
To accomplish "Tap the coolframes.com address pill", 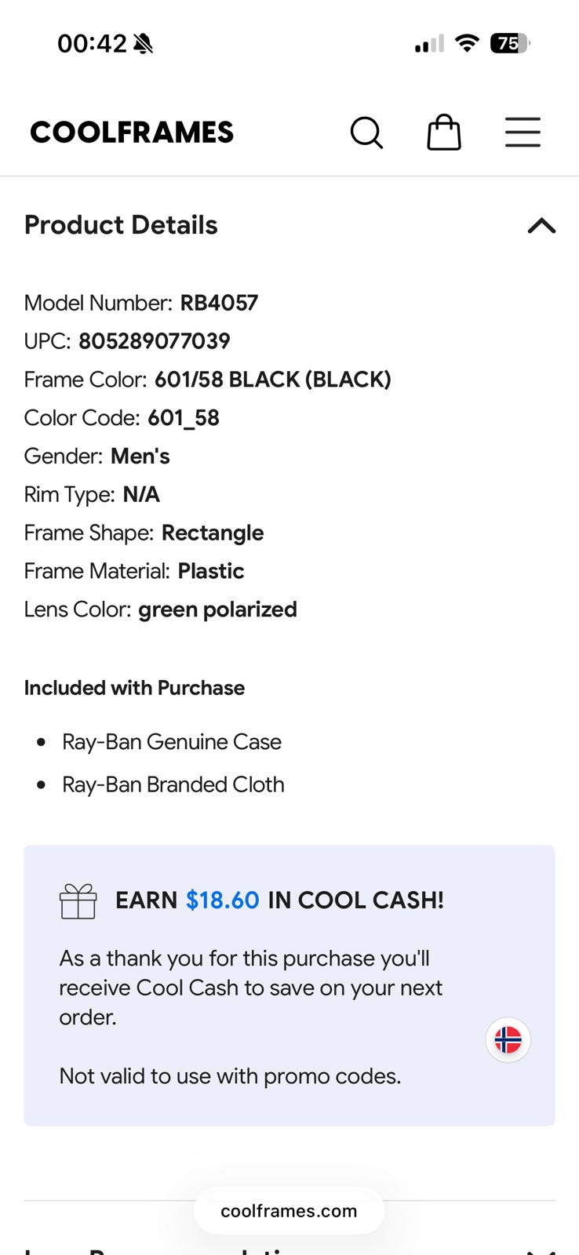I will pos(289,1211).
